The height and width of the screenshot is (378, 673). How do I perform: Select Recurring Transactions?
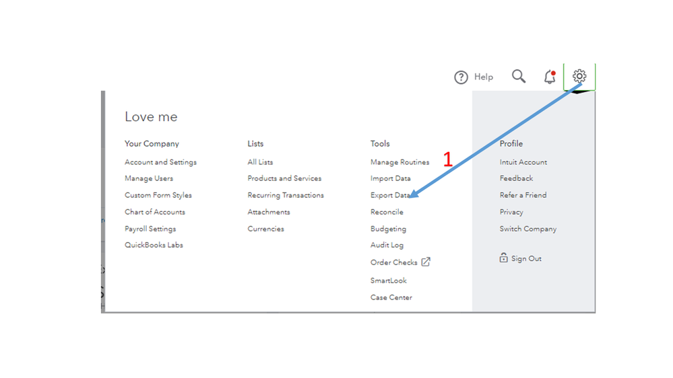click(286, 195)
